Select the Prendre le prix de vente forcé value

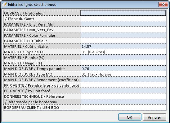[x=123, y=85]
